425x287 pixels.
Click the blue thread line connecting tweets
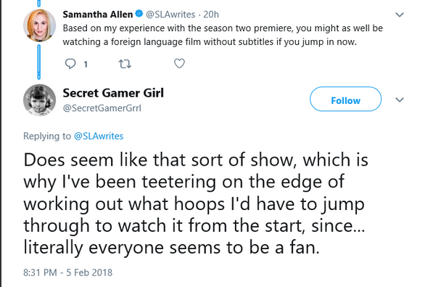(x=38, y=62)
